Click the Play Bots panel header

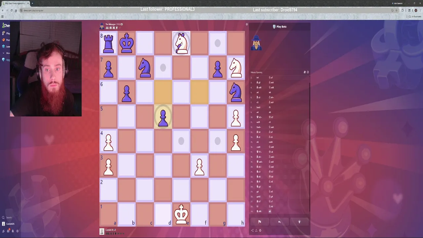280,26
